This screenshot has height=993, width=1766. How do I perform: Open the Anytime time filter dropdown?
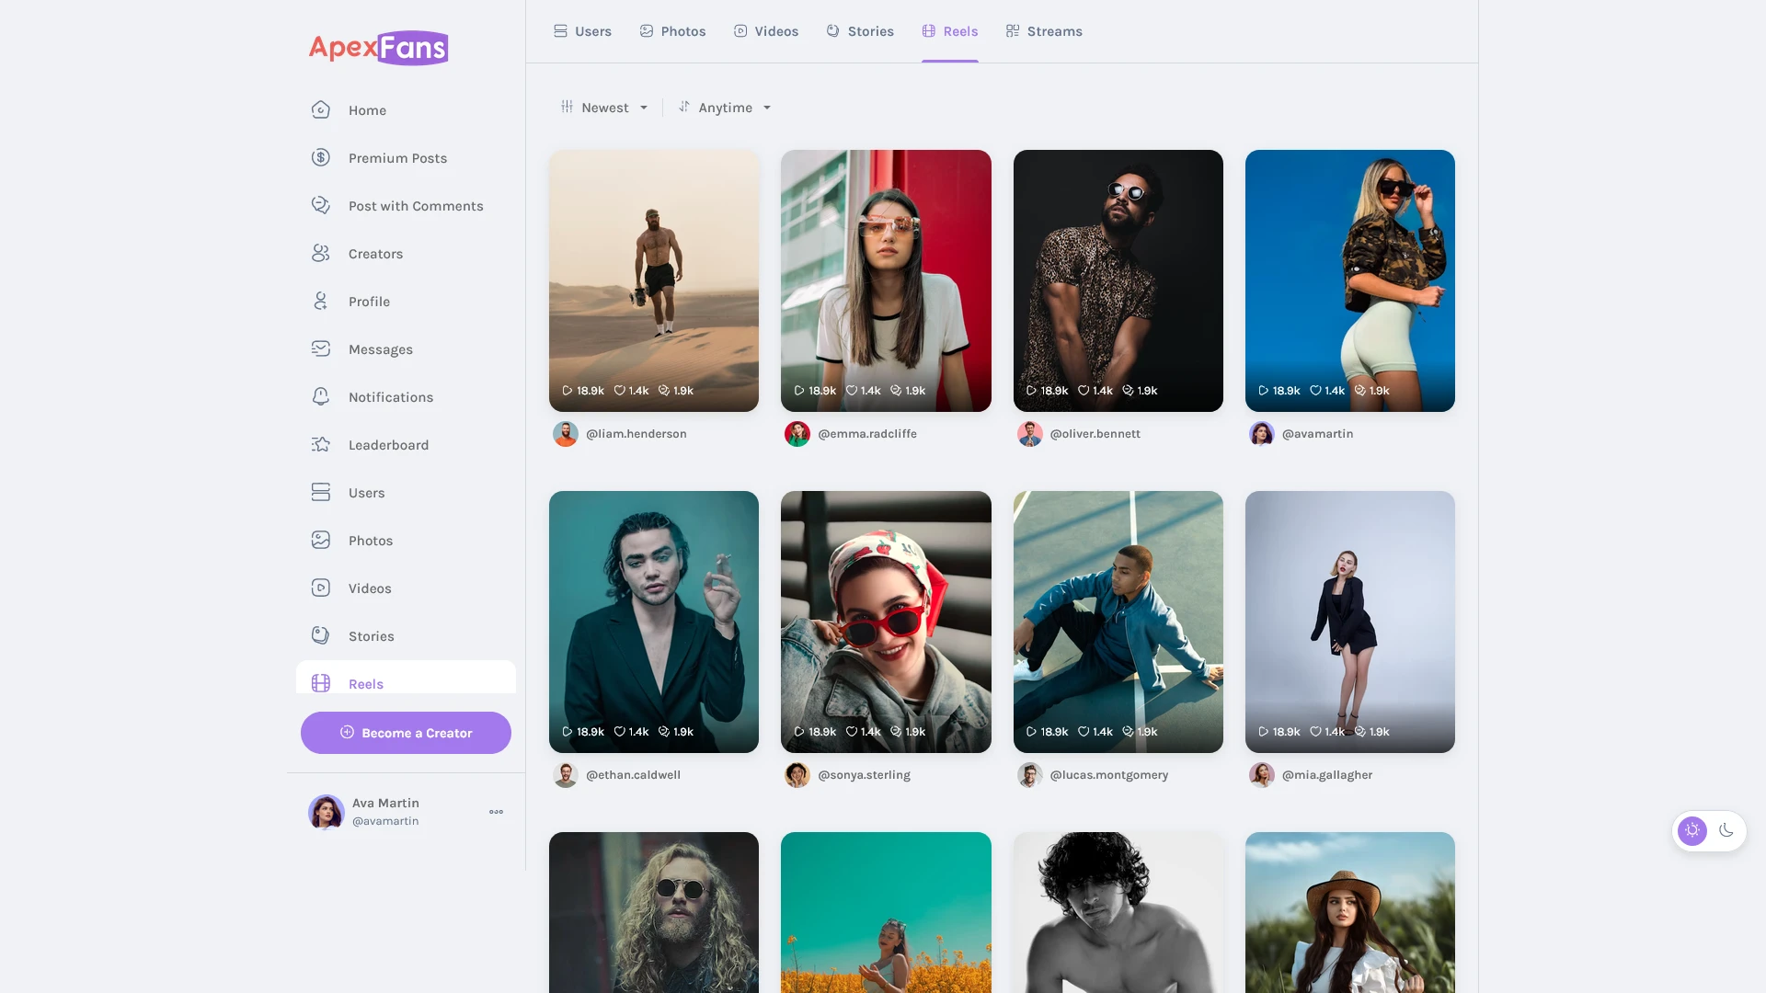coord(725,108)
